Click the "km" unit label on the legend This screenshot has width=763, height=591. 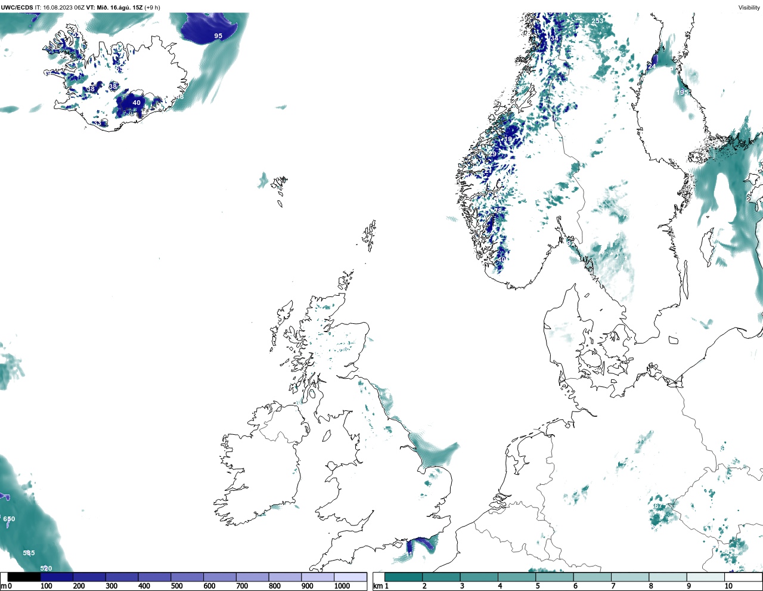point(377,586)
